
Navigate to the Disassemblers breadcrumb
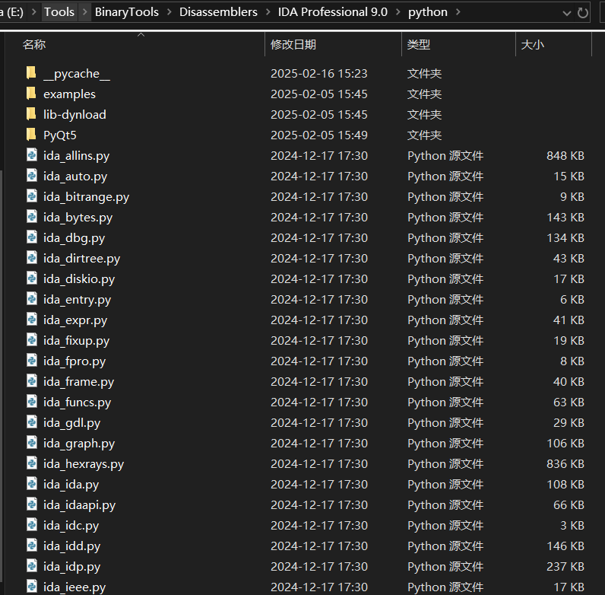218,12
